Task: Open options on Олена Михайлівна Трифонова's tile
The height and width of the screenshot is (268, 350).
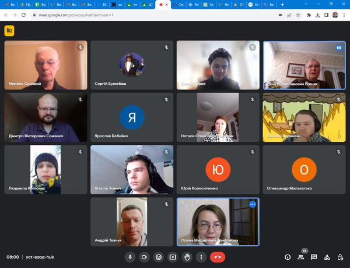Action: [x=253, y=205]
